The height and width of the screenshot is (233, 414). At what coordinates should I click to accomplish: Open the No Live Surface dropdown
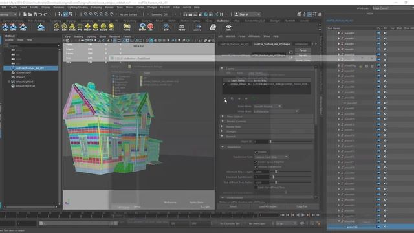129,14
